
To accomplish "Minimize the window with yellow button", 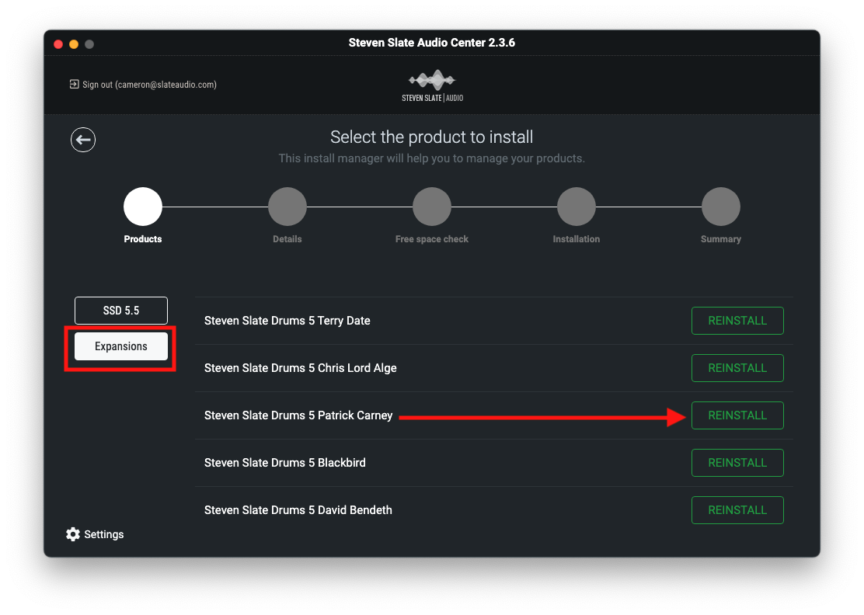I will pos(74,44).
